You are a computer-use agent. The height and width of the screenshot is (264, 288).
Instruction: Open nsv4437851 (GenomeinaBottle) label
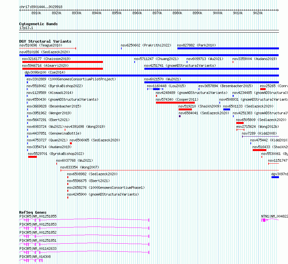point(54,133)
